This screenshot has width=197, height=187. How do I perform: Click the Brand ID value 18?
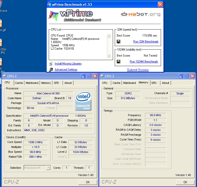[x=69, y=98]
